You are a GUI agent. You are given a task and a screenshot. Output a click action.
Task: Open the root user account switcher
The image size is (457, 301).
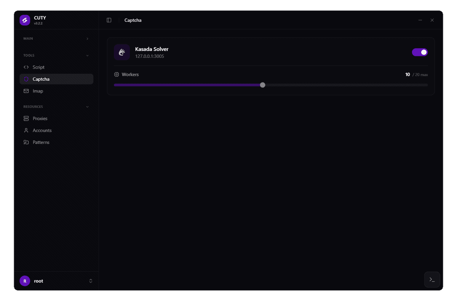pos(91,281)
